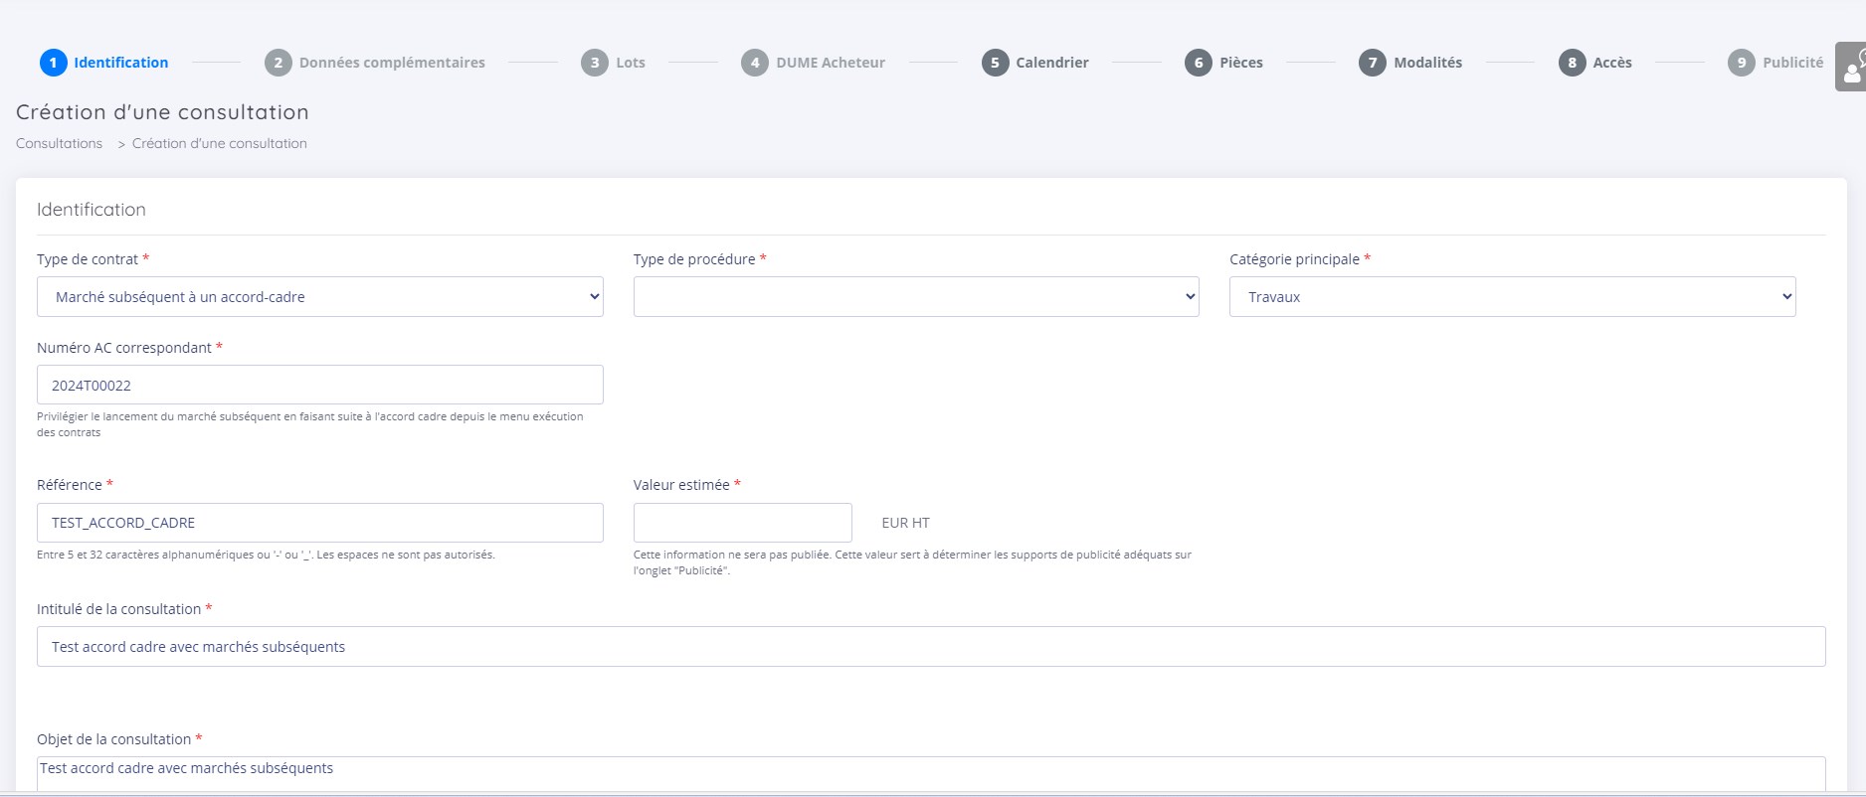Click the Numéro AC correspondant field
Screen dimensions: 1866x797
(319, 385)
